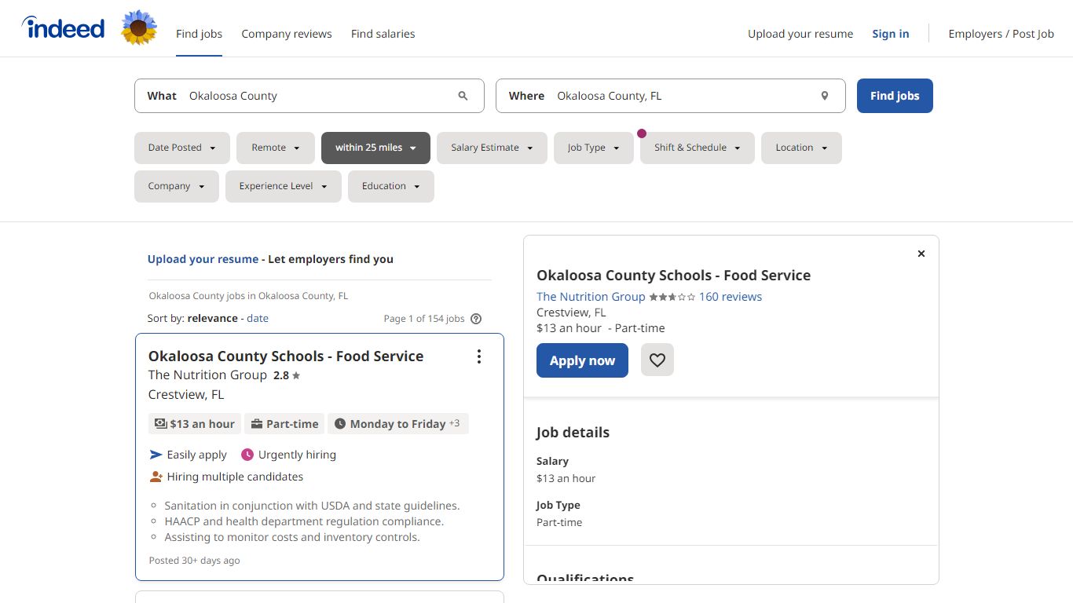Click the Easily apply arrow icon
This screenshot has width=1073, height=603.
pos(156,455)
